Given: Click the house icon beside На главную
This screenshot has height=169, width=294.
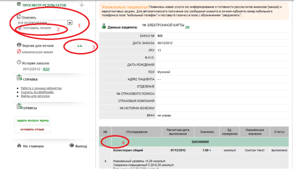Looking at the screenshot, I should pyautogui.click(x=19, y=145).
